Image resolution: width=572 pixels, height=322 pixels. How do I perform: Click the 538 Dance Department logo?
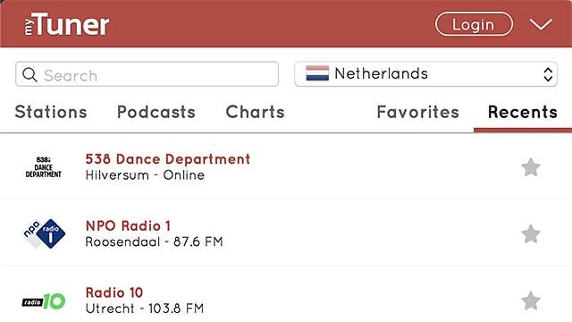[x=44, y=167]
